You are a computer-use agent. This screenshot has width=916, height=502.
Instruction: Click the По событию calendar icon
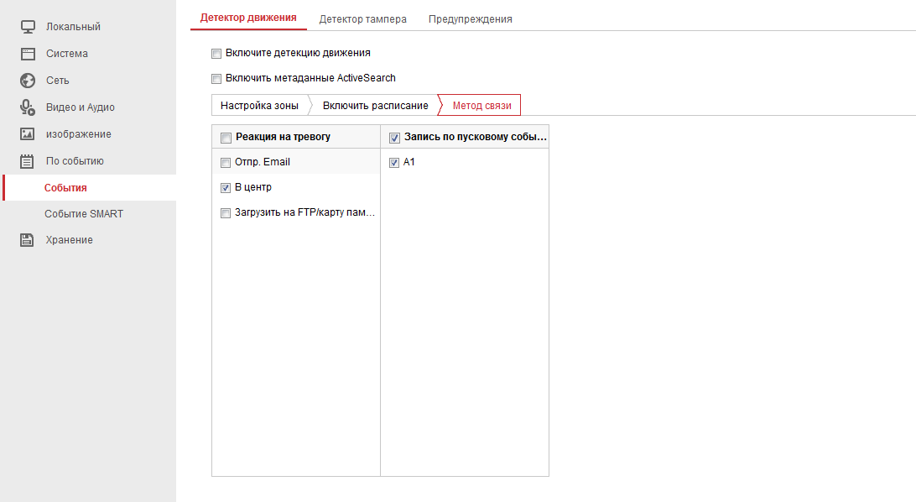pyautogui.click(x=27, y=160)
